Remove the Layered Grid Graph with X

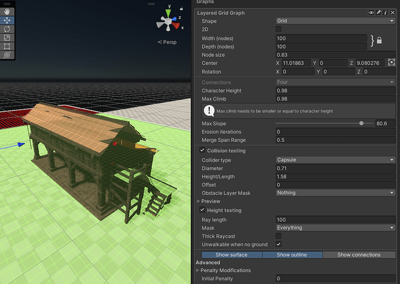pos(392,13)
